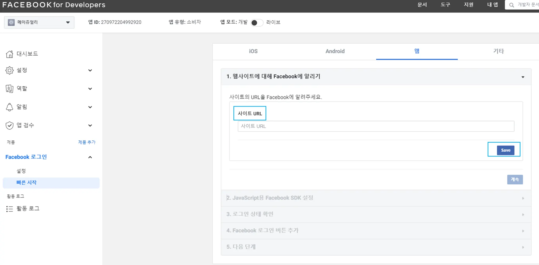Open the 내 앱 top menu
The width and height of the screenshot is (539, 265).
(x=492, y=5)
